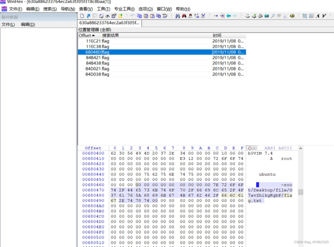Click the Clone Disk icon with green plus
Screen dimensions: 334x247
click(x=254, y=16)
